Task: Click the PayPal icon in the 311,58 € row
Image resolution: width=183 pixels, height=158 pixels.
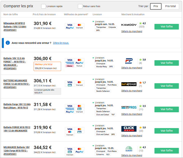Action: pyautogui.click(x=70, y=112)
